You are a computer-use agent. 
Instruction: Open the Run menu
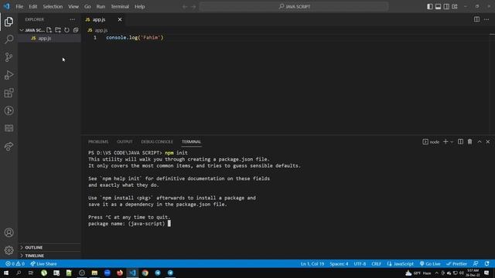coord(101,7)
